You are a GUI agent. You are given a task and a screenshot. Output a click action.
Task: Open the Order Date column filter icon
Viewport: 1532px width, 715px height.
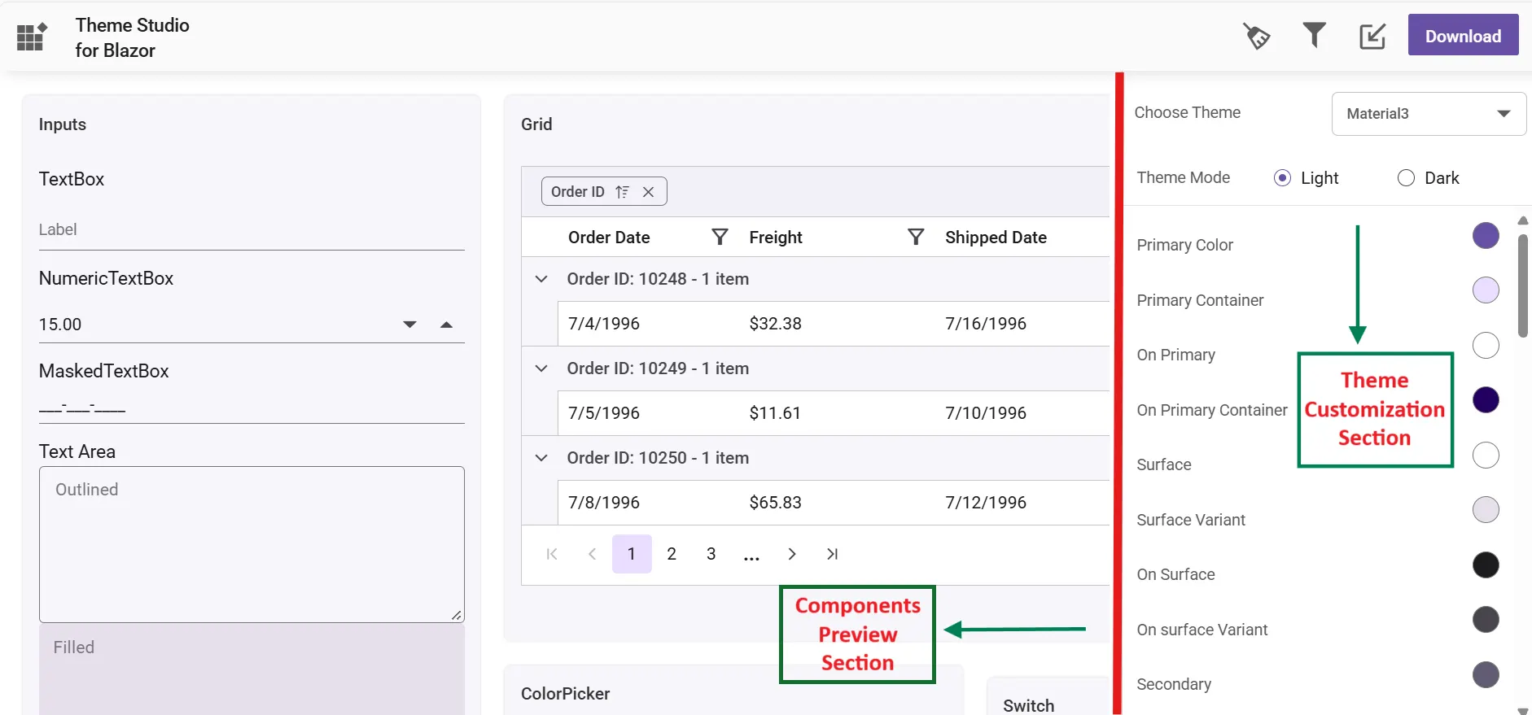click(x=720, y=237)
